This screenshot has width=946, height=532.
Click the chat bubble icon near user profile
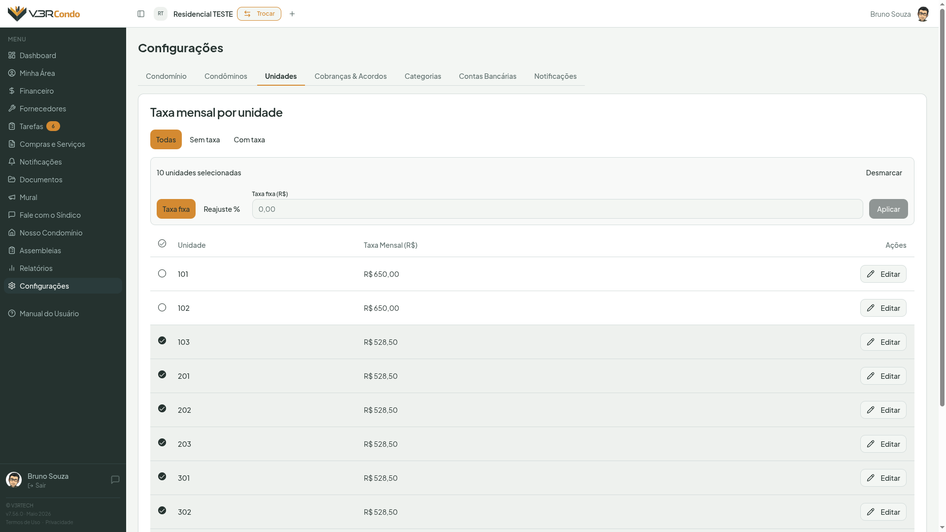[115, 480]
